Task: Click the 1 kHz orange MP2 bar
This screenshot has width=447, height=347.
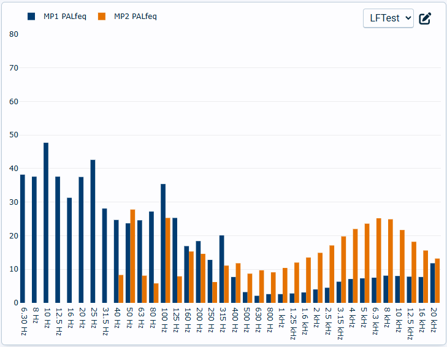Action: 285,286
